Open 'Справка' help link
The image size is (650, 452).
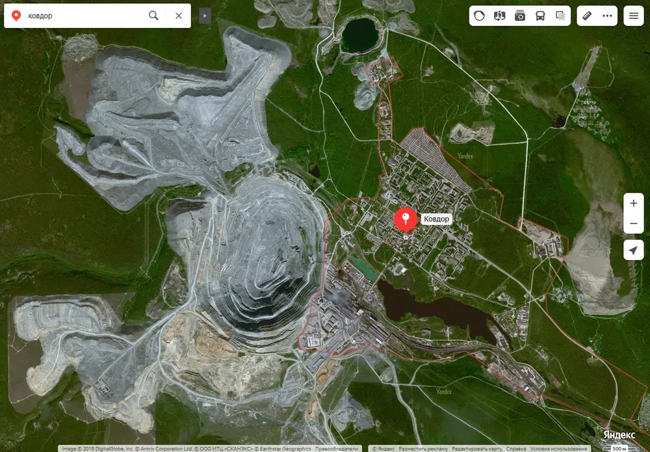click(516, 448)
